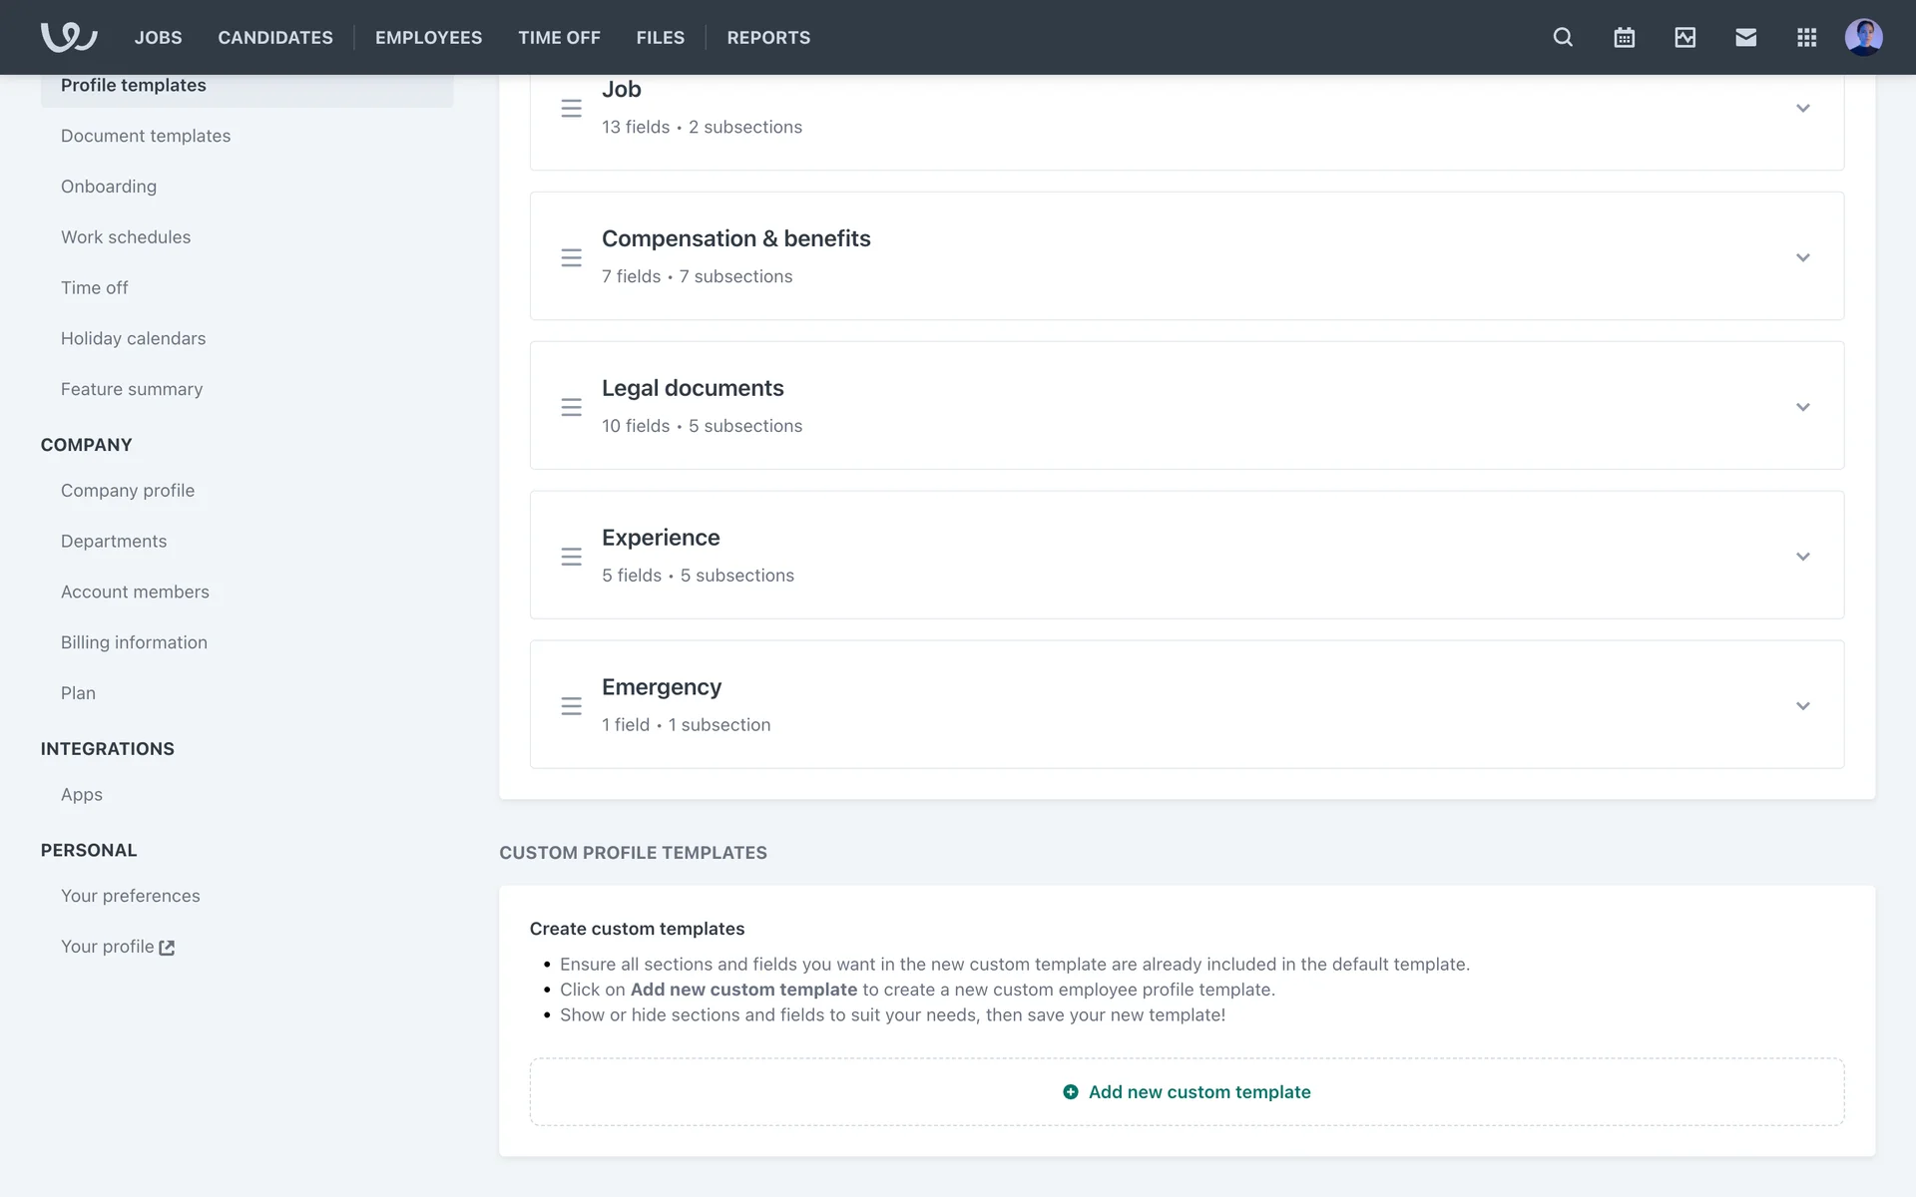The width and height of the screenshot is (1916, 1197).
Task: Open the calendar icon in top bar
Action: pyautogui.click(x=1624, y=37)
